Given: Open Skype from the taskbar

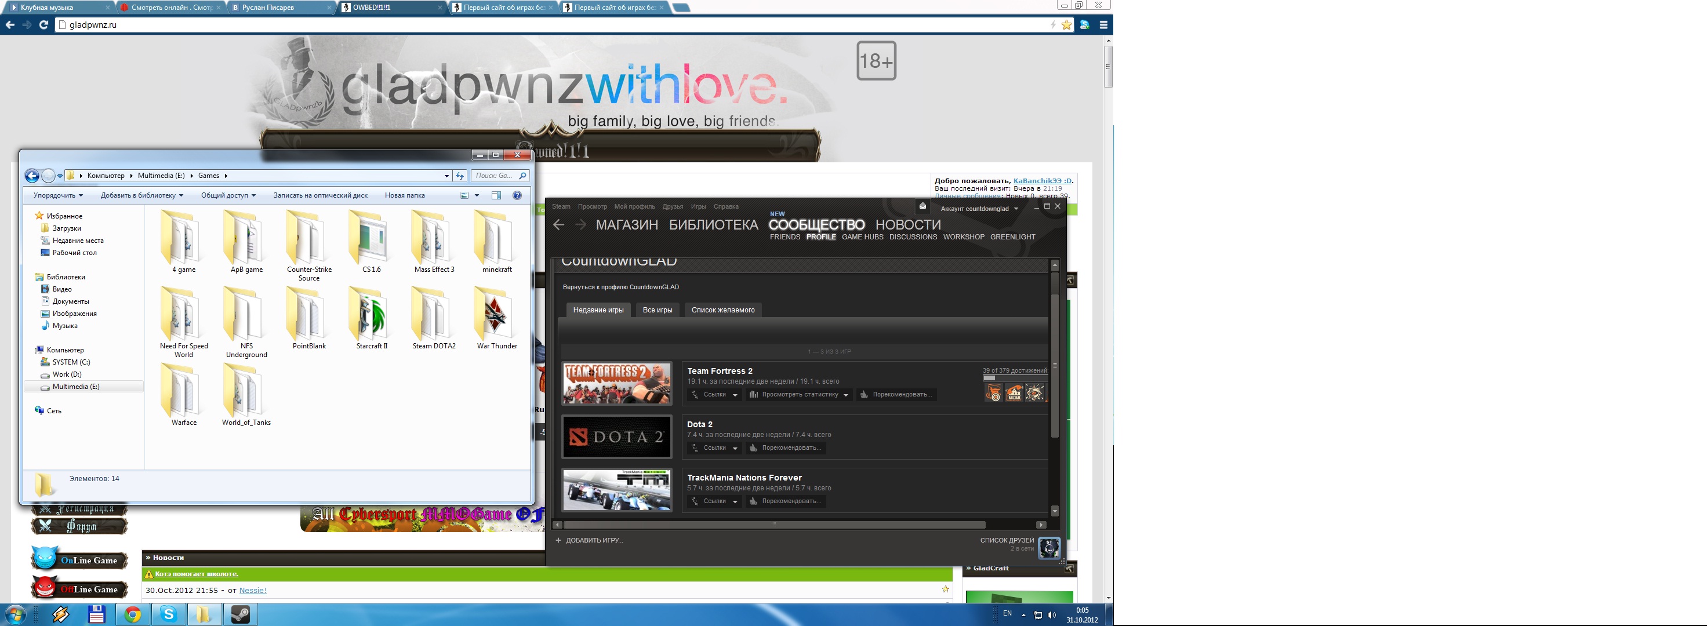Looking at the screenshot, I should 168,615.
